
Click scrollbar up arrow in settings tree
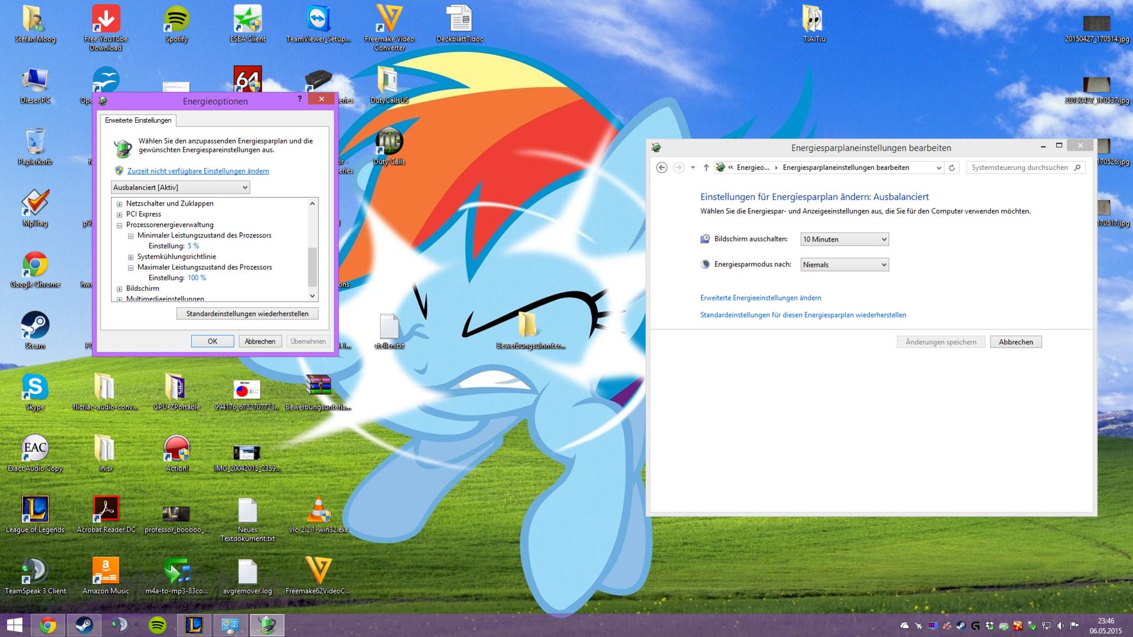click(x=312, y=203)
